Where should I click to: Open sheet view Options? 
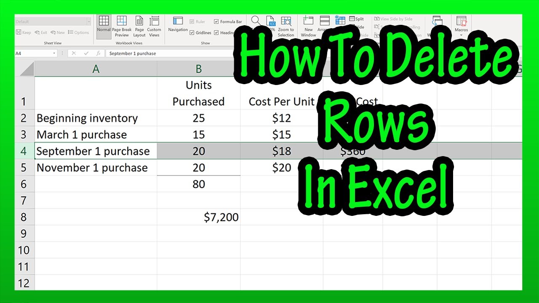(78, 32)
